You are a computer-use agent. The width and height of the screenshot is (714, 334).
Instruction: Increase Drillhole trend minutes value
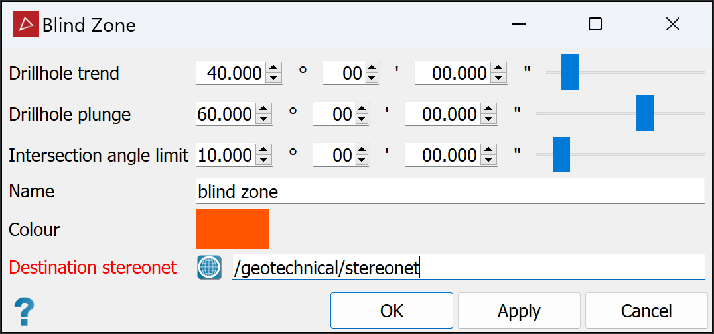pyautogui.click(x=371, y=68)
